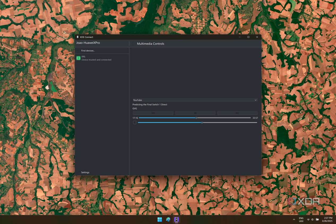Click the battery tray icon

[x=317, y=219]
